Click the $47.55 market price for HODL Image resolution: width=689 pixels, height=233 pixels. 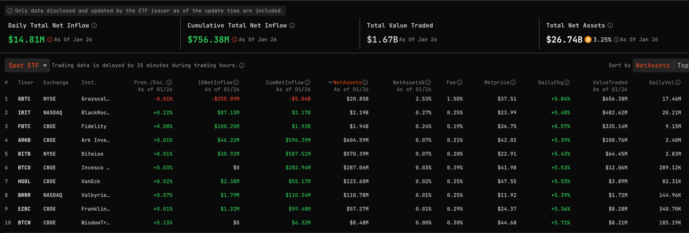click(x=507, y=182)
